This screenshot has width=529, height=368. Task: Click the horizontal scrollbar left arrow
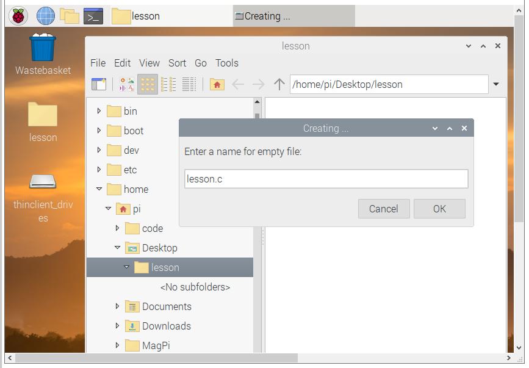10,358
